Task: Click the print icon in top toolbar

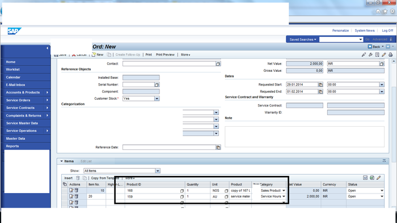Action: tap(391, 54)
